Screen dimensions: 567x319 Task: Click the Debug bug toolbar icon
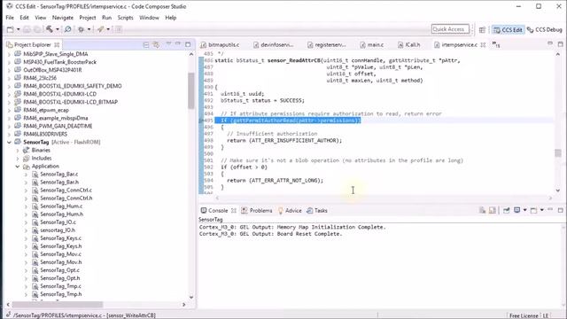point(81,29)
